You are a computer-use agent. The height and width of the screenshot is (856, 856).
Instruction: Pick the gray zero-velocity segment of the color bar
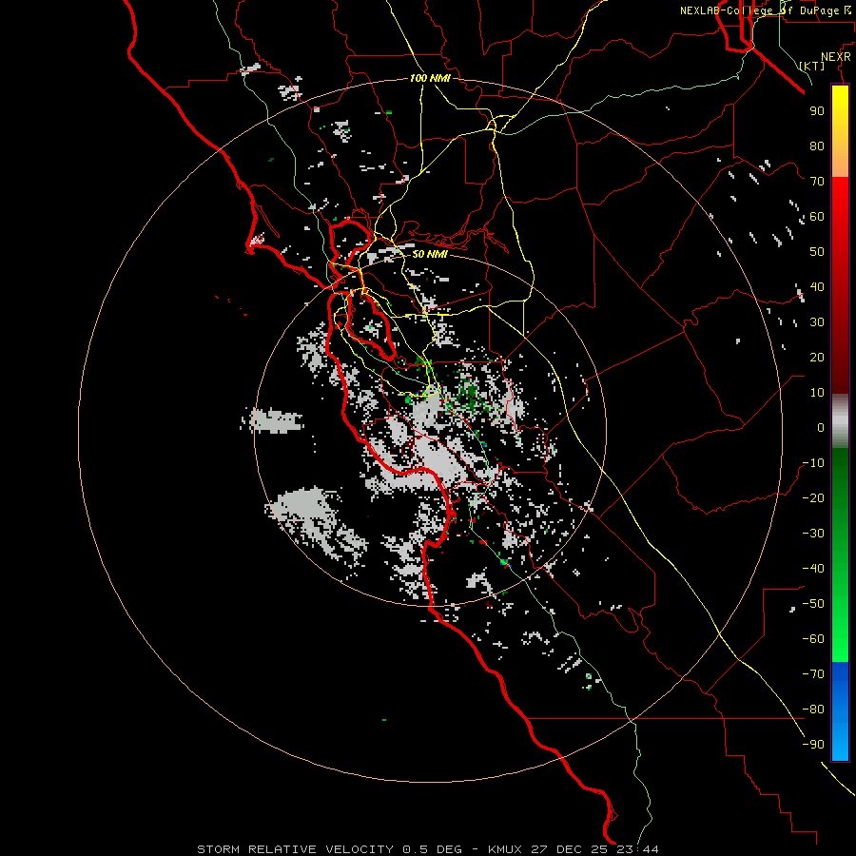840,421
